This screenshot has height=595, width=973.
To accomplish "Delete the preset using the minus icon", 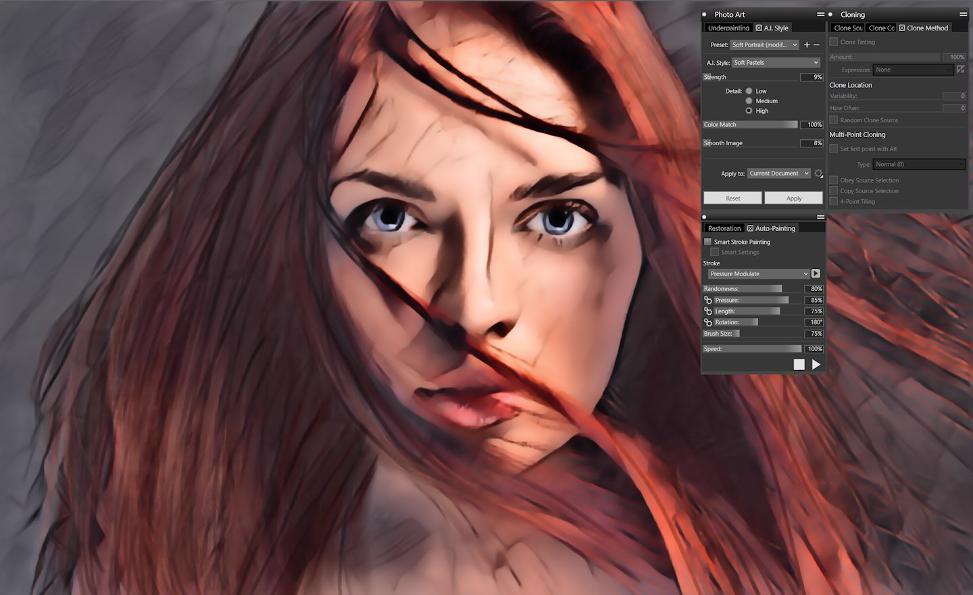I will pos(816,45).
